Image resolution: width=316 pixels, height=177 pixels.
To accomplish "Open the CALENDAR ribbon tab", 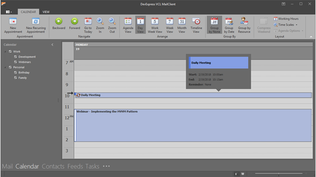I will (x=29, y=12).
